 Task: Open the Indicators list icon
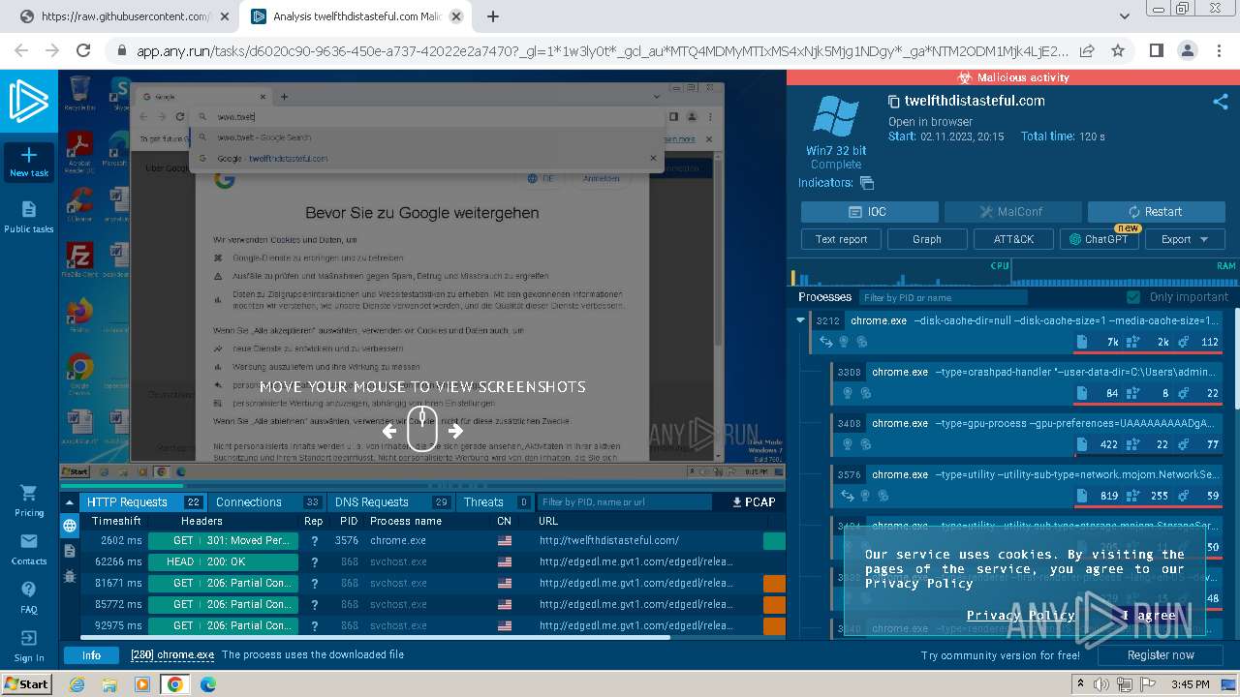pyautogui.click(x=867, y=183)
